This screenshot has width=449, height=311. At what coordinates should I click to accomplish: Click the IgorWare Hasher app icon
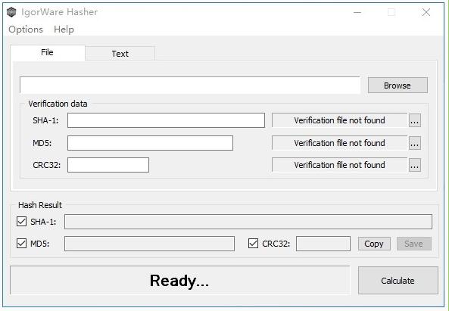coord(11,12)
